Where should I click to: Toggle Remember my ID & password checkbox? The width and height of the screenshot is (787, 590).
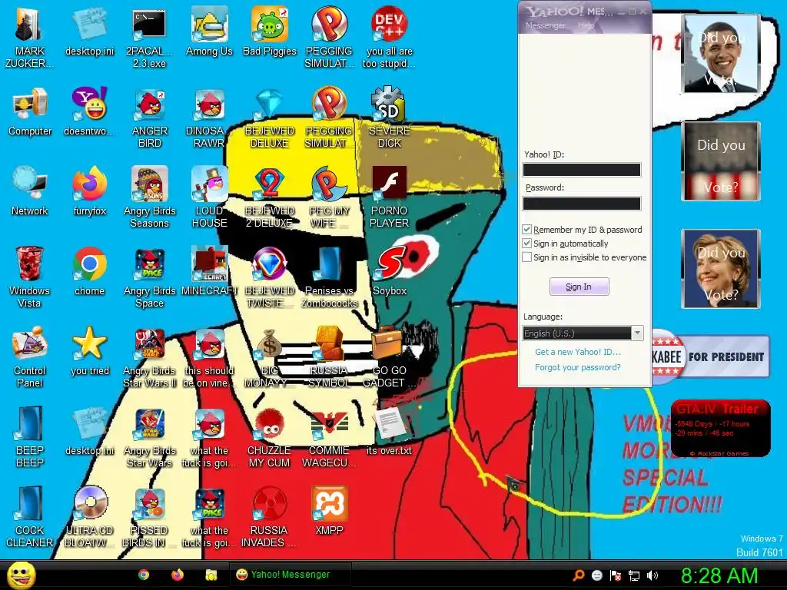coord(526,230)
